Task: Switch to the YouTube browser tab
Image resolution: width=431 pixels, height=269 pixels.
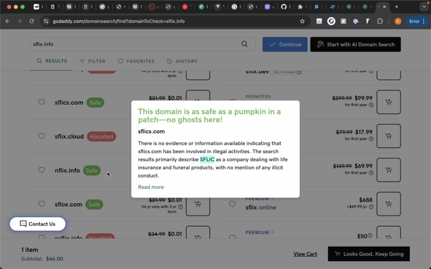Action: click(184, 6)
